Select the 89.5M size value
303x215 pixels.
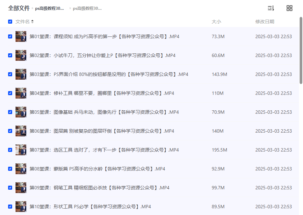218,207
